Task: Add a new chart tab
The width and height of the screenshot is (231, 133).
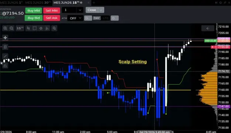Action: pos(94,3)
